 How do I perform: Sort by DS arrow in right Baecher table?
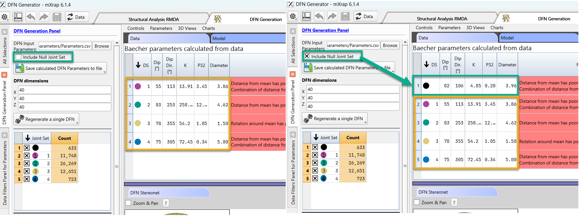coord(426,64)
